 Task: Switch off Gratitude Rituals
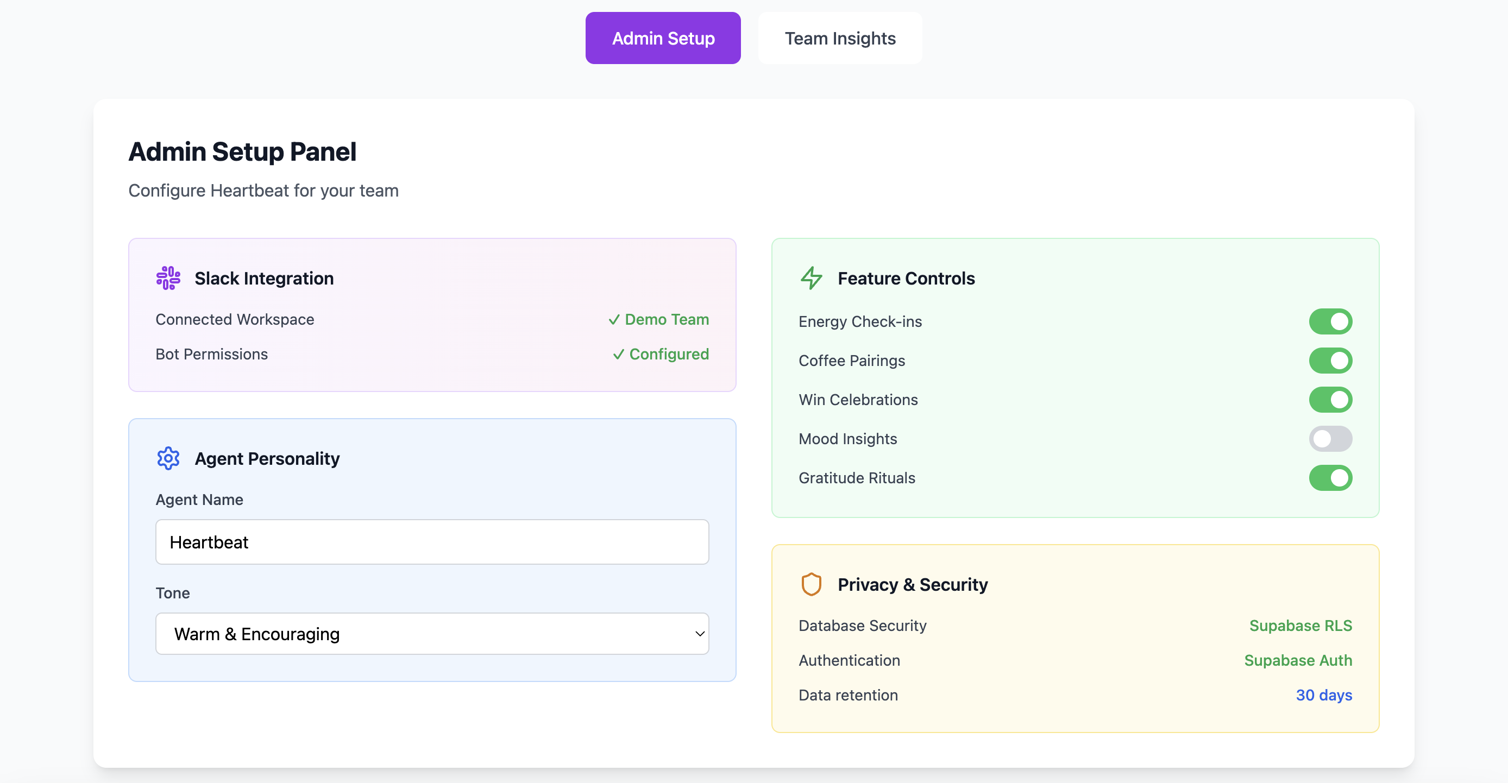point(1330,477)
